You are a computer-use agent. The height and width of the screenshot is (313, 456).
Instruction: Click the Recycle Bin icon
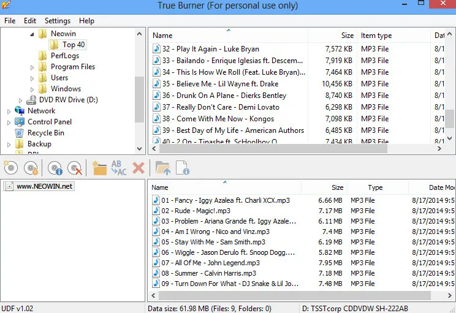[20, 133]
